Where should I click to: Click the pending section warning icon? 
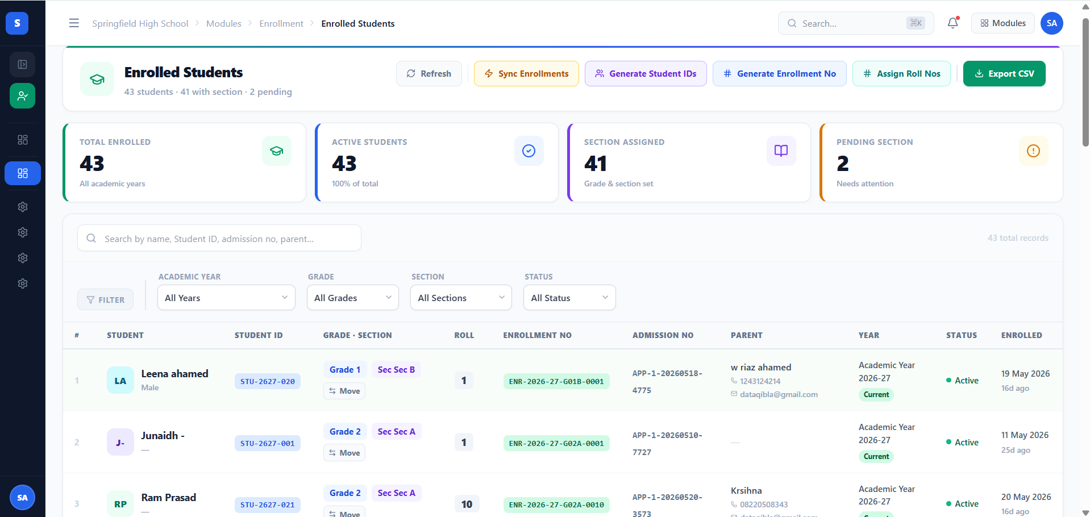point(1033,151)
